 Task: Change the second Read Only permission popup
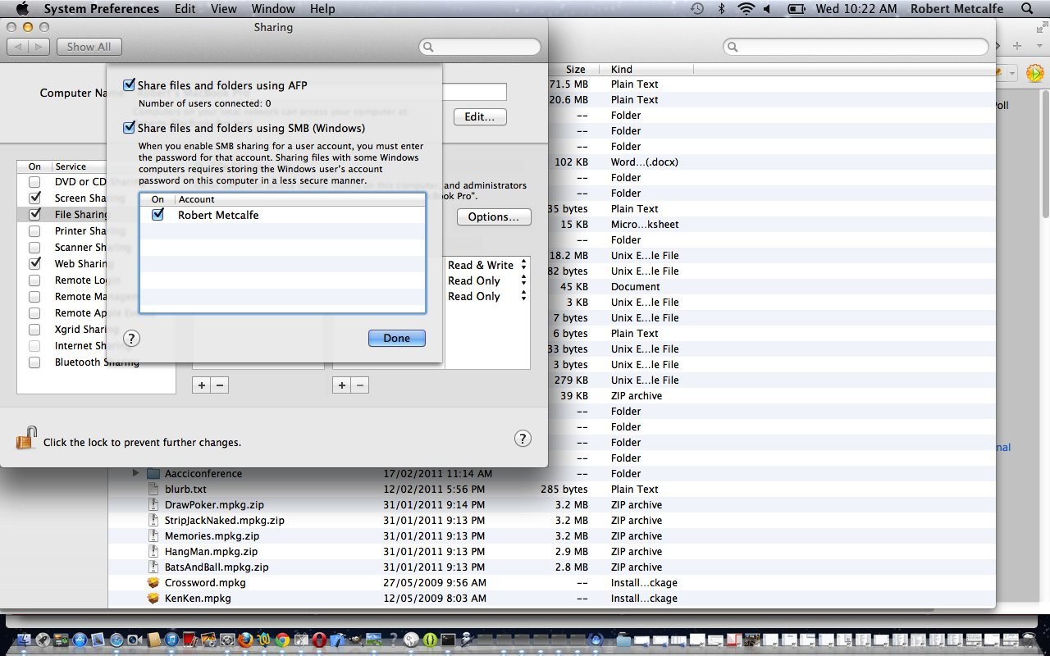pos(487,296)
